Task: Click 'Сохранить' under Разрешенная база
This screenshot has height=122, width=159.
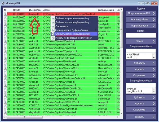Action: pyautogui.click(x=141, y=76)
